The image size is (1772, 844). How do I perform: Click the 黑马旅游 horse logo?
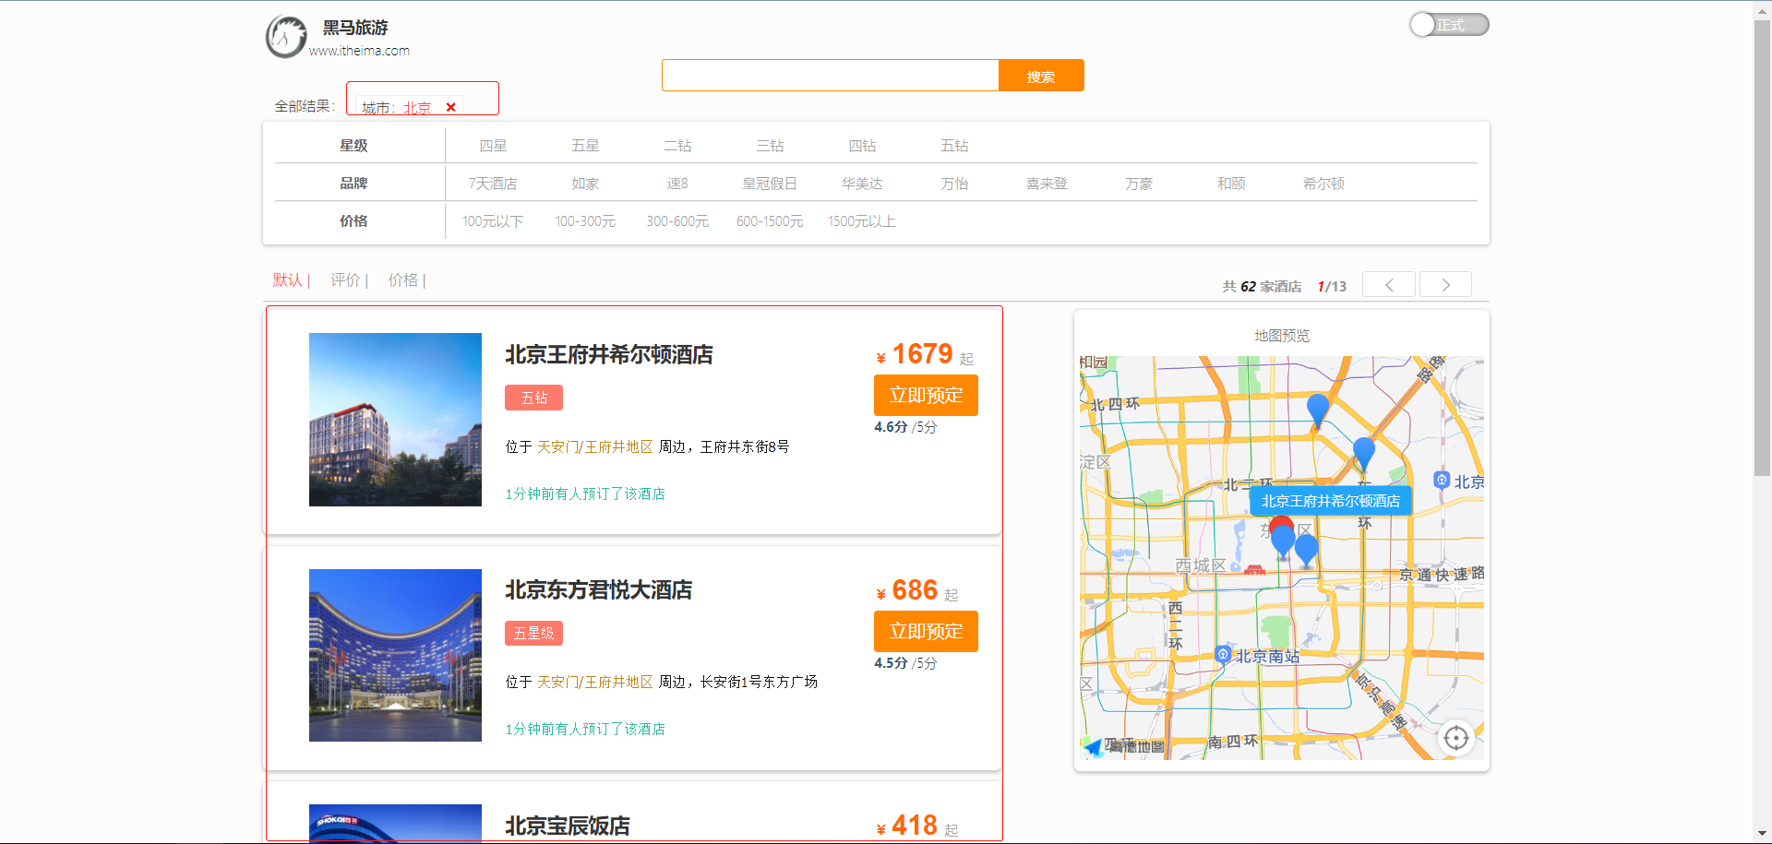click(286, 37)
